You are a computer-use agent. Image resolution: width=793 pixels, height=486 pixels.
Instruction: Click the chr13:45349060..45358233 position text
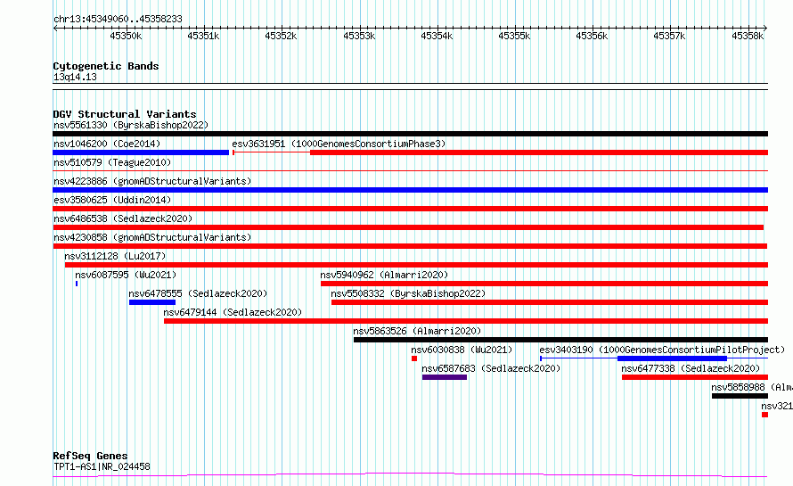pos(118,19)
